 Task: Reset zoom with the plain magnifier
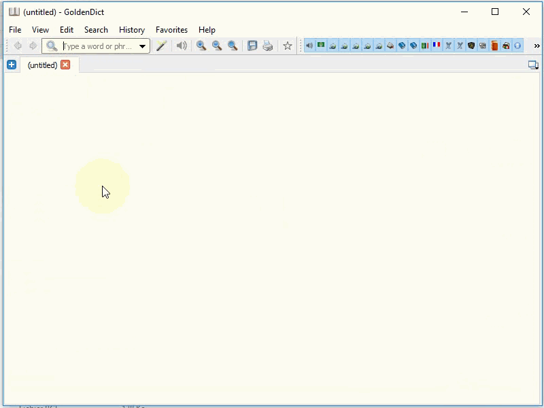pos(233,46)
